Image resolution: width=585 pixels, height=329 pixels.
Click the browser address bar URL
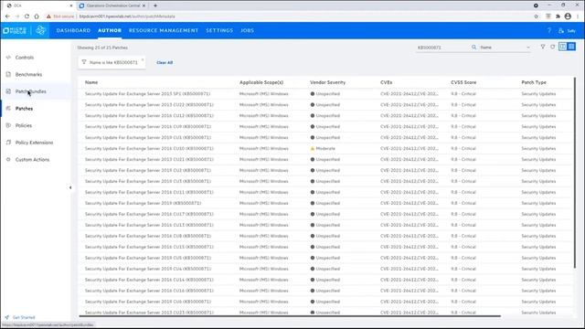(x=127, y=16)
